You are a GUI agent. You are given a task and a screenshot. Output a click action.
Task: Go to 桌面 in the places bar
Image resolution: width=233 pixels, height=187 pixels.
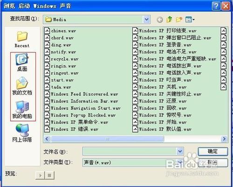[x=22, y=62]
